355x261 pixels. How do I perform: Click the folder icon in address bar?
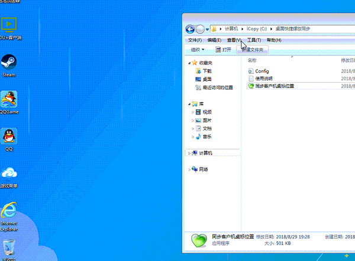[x=214, y=29]
